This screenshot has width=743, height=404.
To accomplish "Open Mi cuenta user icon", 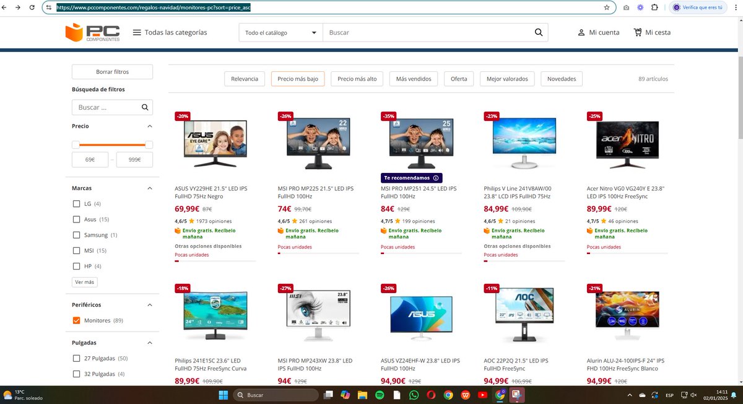I will [x=581, y=32].
